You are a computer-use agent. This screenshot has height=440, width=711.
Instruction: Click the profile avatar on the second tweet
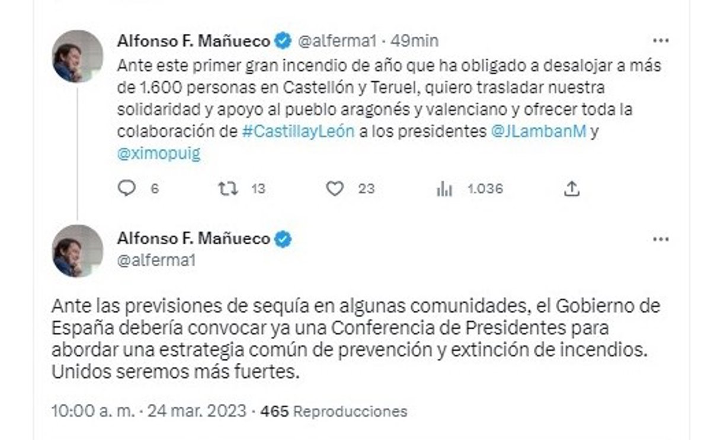(78, 250)
